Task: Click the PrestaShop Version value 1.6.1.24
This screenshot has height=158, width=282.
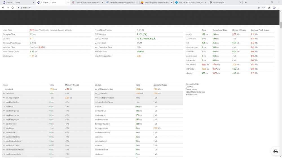Action: (x=140, y=30)
